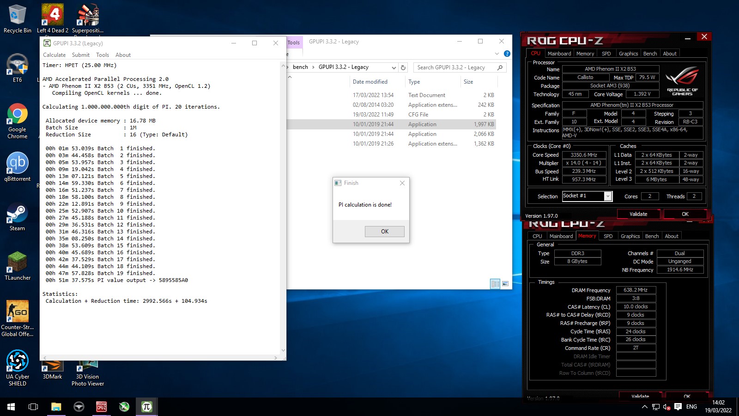Viewport: 739px width, 416px height.
Task: Expand the Explorer ribbon chevron
Action: coord(497,54)
